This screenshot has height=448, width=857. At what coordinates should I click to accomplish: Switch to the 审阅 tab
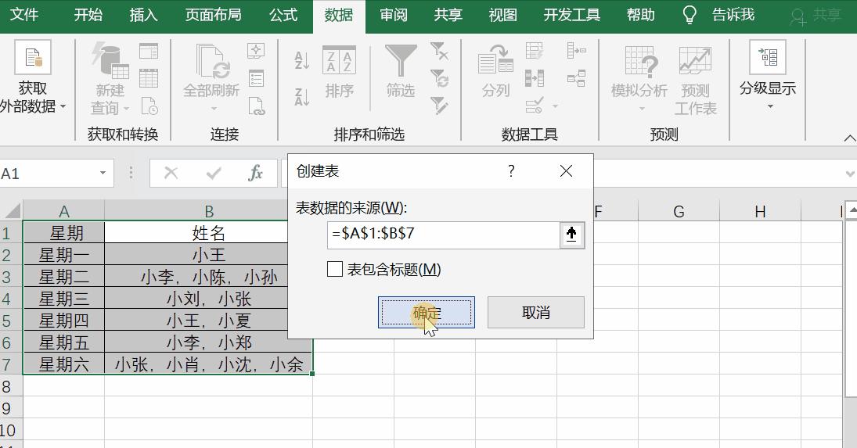[394, 15]
